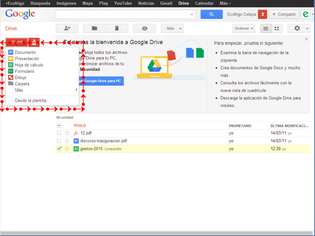Image resolution: width=315 pixels, height=236 pixels.
Task: Click the Drive tab in top bar
Action: click(183, 4)
